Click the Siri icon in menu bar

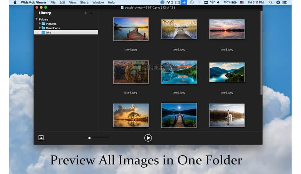pyautogui.click(x=278, y=2)
